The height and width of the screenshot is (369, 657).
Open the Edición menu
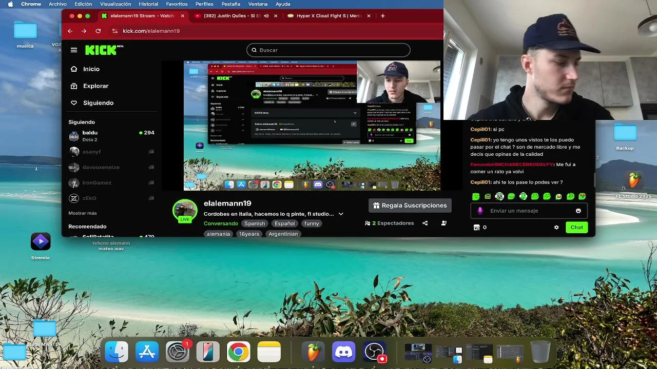(83, 4)
